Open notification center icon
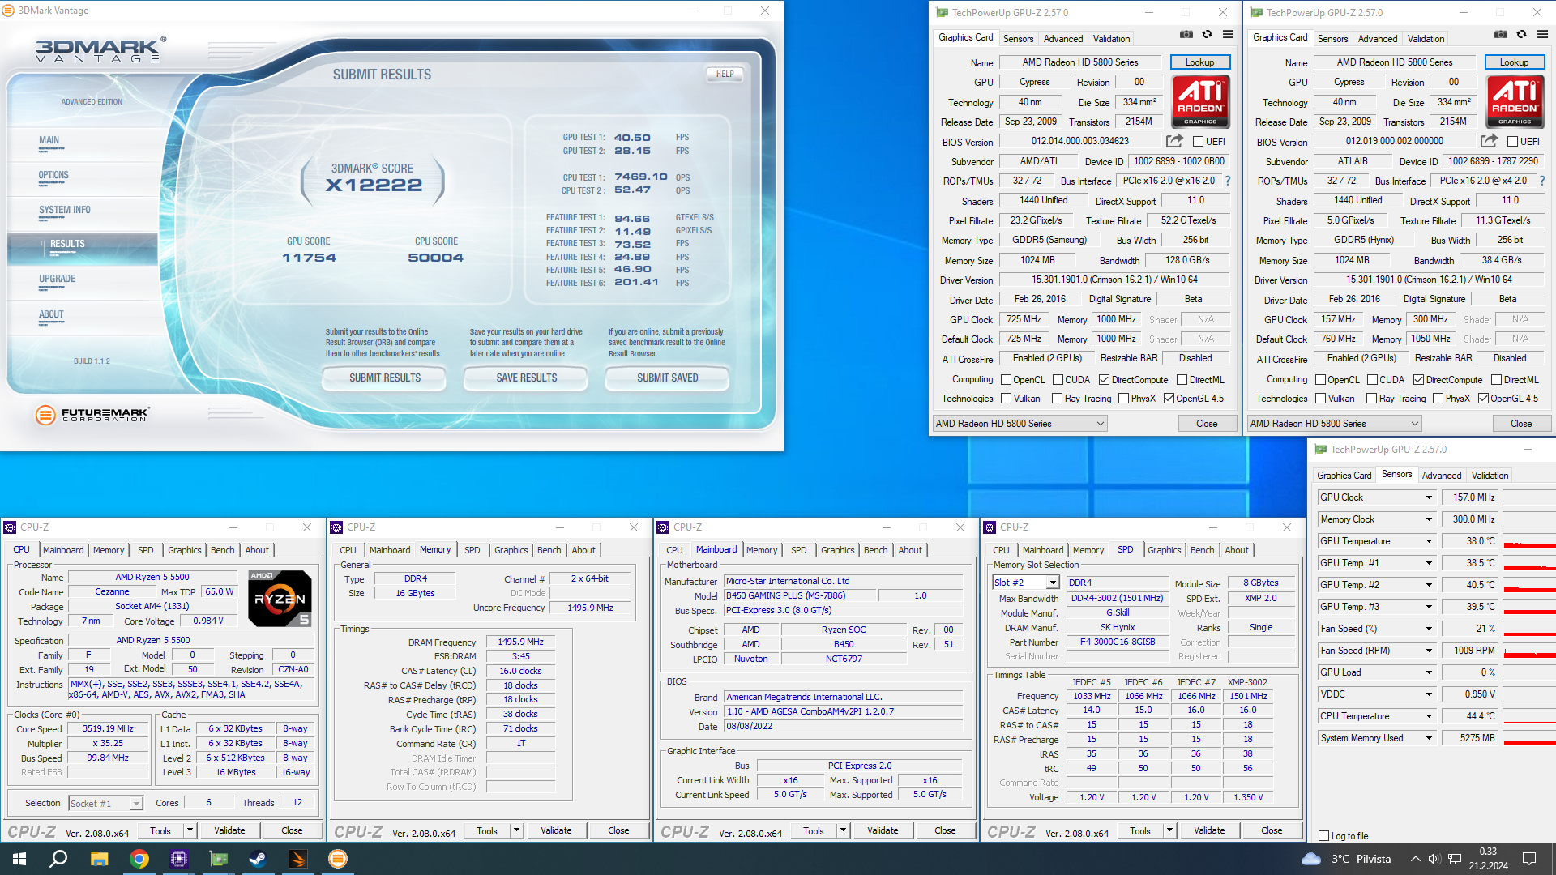 tap(1529, 859)
